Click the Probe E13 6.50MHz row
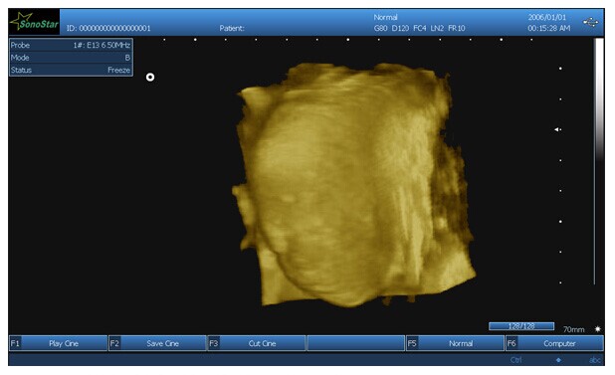The height and width of the screenshot is (375, 615). click(x=71, y=45)
